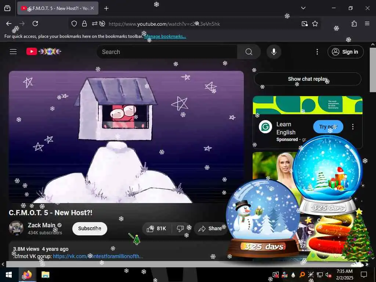This screenshot has width=376, height=282.
Task: Click the snowflake tray icon
Action: (x=311, y=275)
